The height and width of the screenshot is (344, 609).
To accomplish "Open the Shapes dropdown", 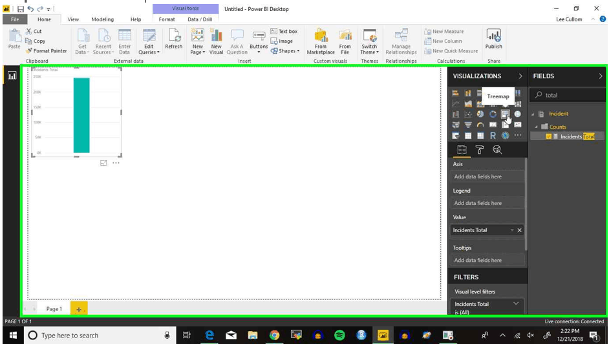I will tap(285, 51).
